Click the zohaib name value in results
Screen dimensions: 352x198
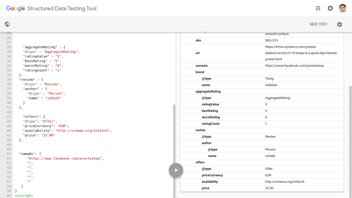coord(270,156)
